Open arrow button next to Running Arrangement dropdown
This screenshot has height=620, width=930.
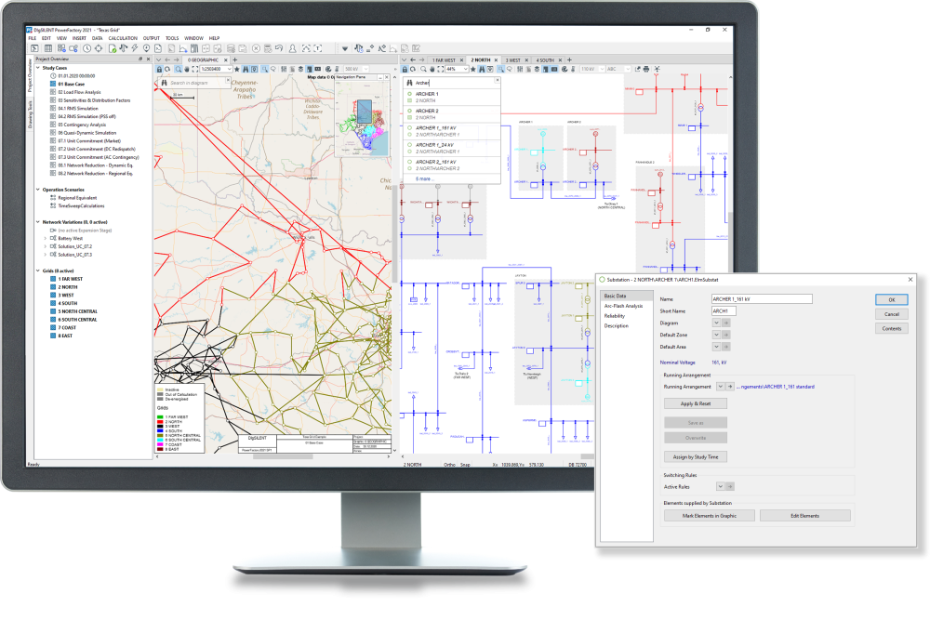click(x=729, y=387)
